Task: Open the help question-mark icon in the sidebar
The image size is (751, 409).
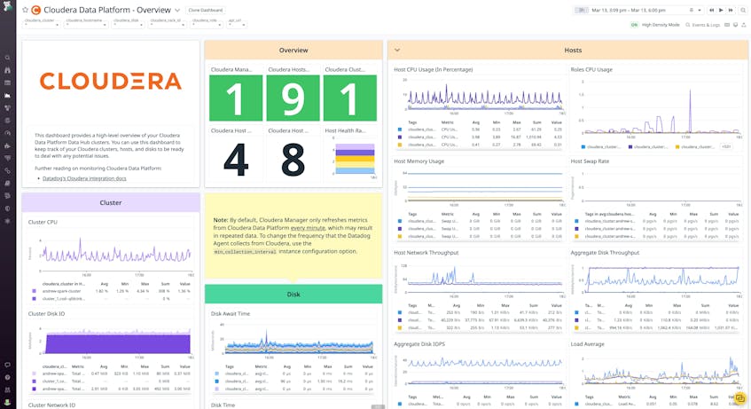Action: pyautogui.click(x=7, y=377)
